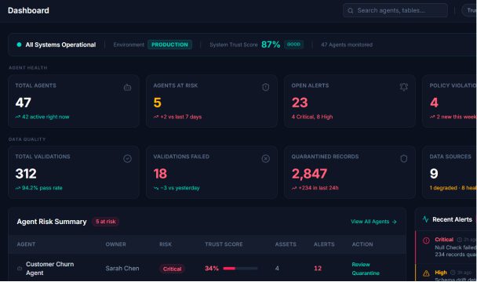Click the 34% trust score progress bar
This screenshot has width=477, height=282.
(x=240, y=269)
